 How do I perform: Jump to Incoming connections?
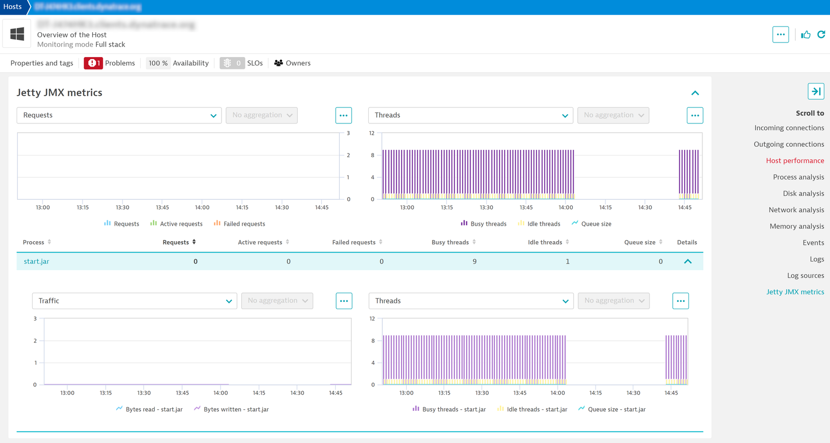[x=789, y=128]
